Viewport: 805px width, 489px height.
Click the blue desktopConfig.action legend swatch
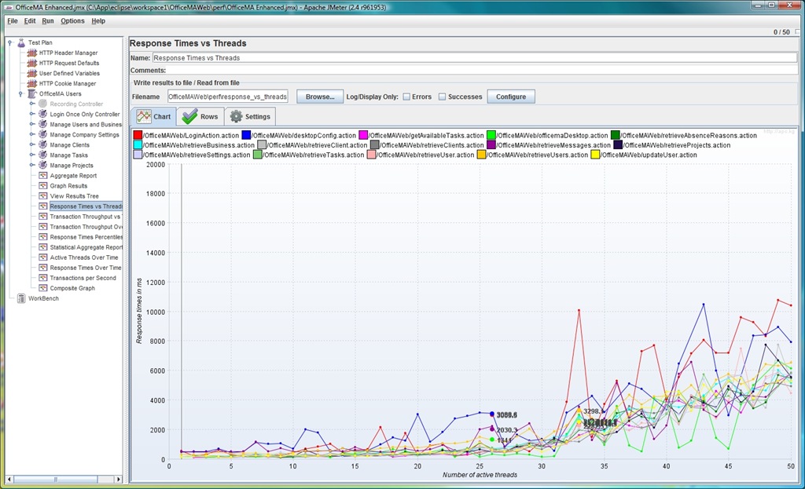[x=246, y=135]
